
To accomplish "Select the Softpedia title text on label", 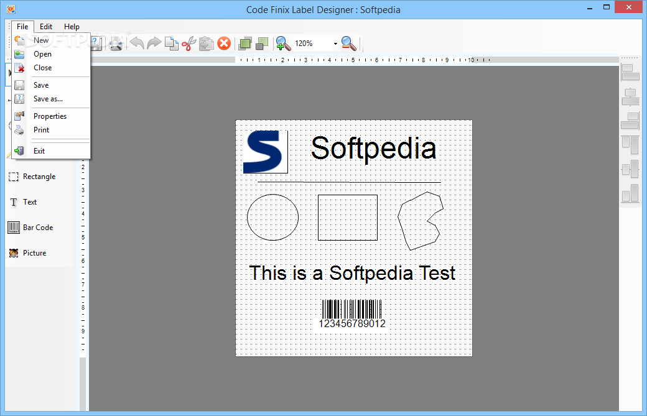I will coord(373,149).
